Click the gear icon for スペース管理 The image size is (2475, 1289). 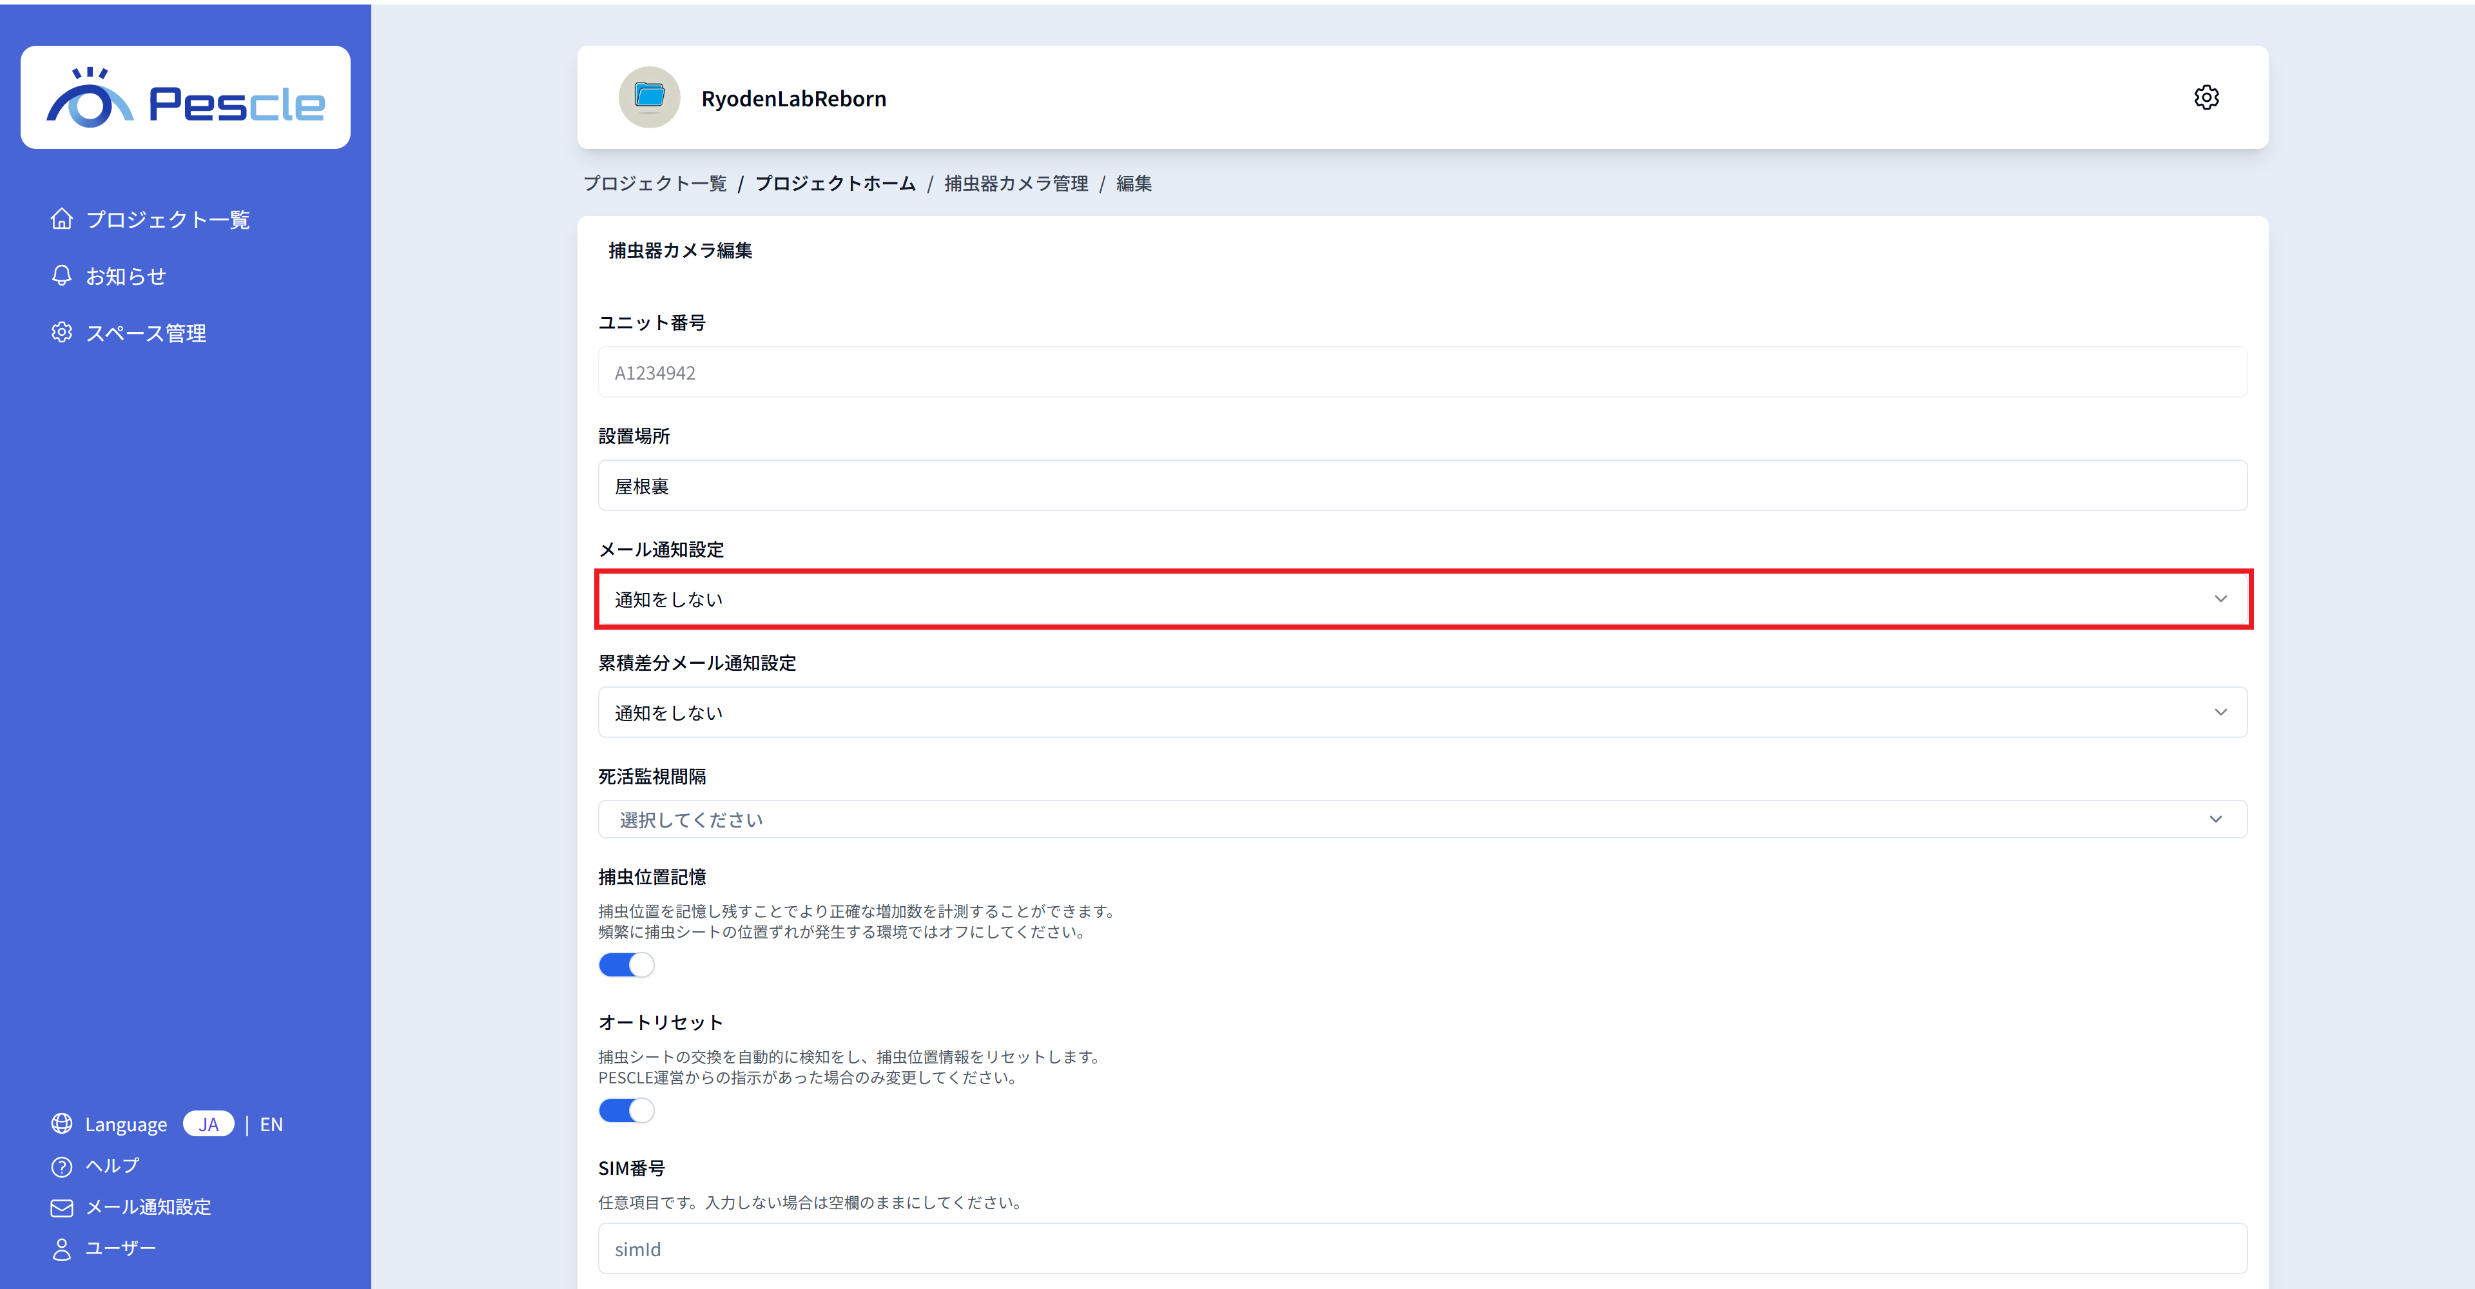click(x=61, y=333)
